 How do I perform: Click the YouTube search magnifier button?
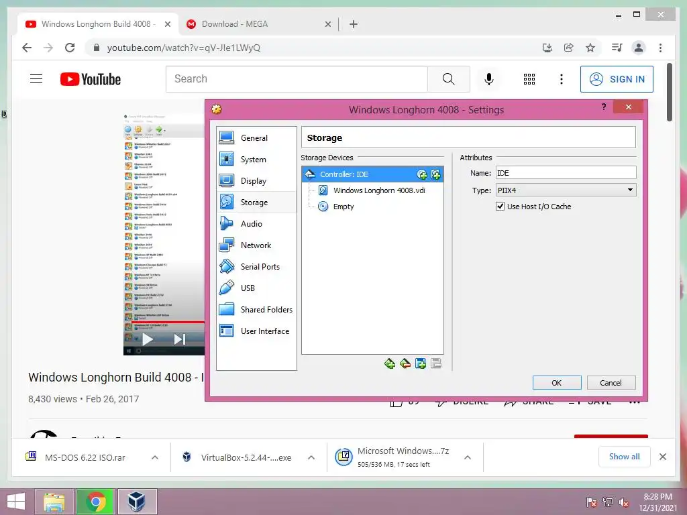[x=448, y=79]
